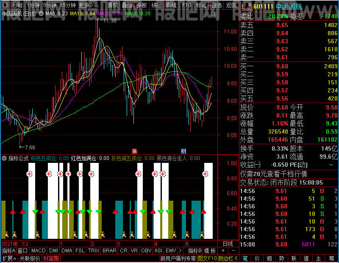339x263 pixels.
Task: Select the TRIX indicator tab
Action: (94, 251)
